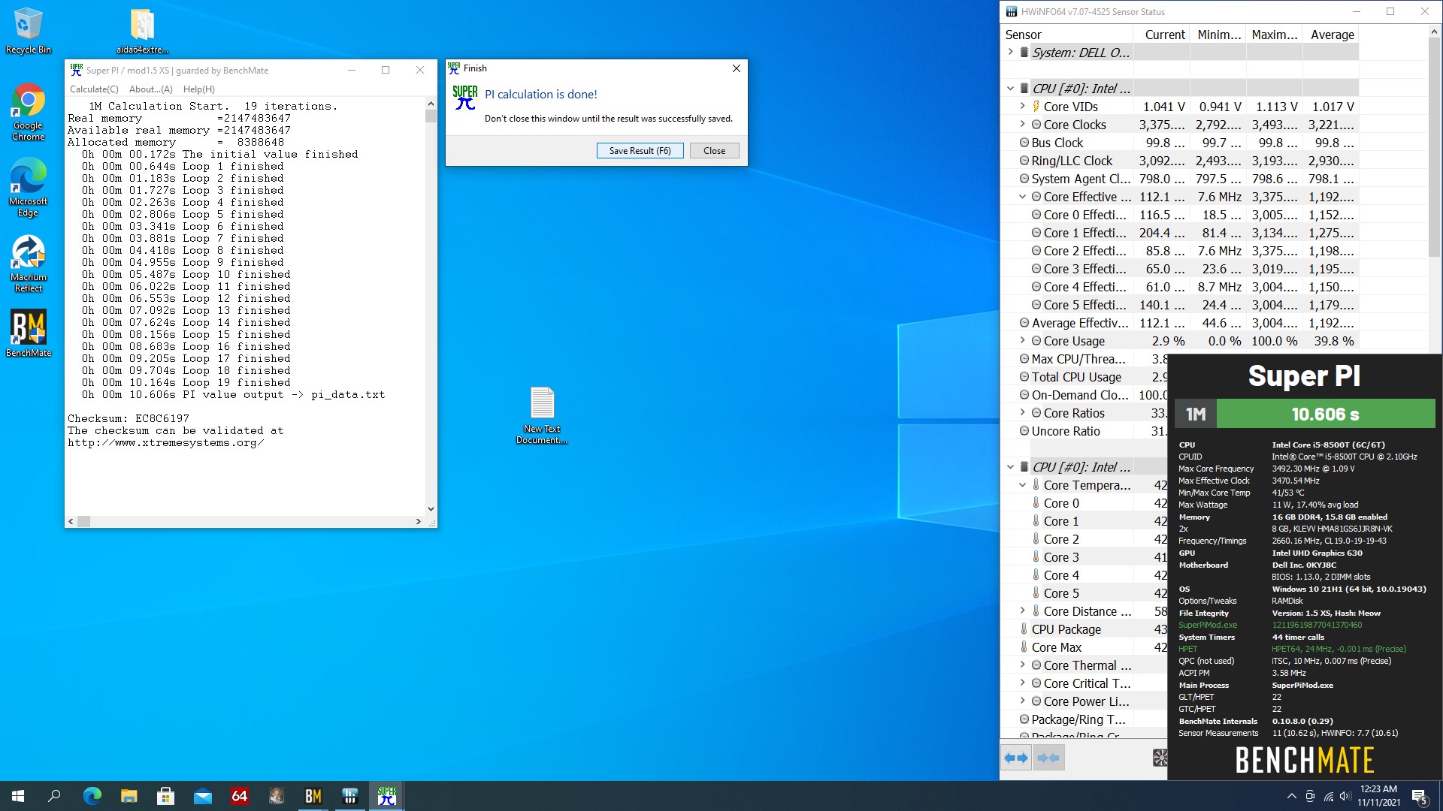Click the HWiNFO collapse columns arrows button
The height and width of the screenshot is (811, 1443).
coord(1048,758)
